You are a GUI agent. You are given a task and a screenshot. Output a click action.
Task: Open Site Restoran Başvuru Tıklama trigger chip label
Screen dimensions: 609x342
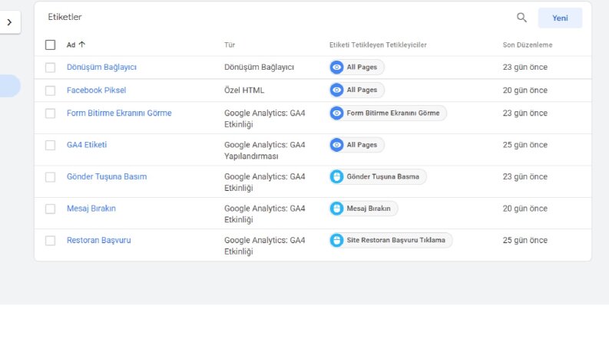[396, 240]
